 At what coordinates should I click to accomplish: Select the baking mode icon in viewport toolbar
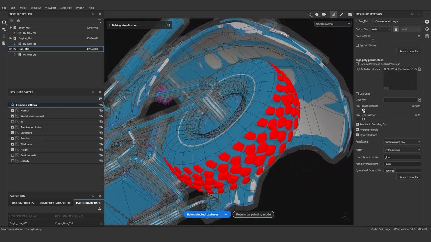coord(333,14)
